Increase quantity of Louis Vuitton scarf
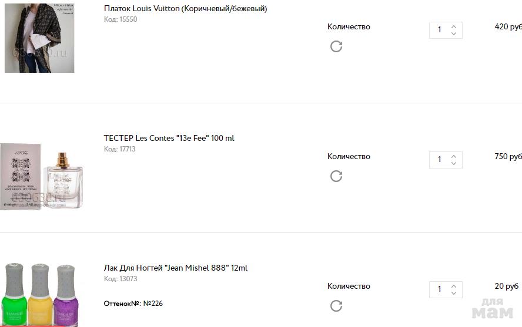Viewport: 522px width, 327px height. pos(454,26)
